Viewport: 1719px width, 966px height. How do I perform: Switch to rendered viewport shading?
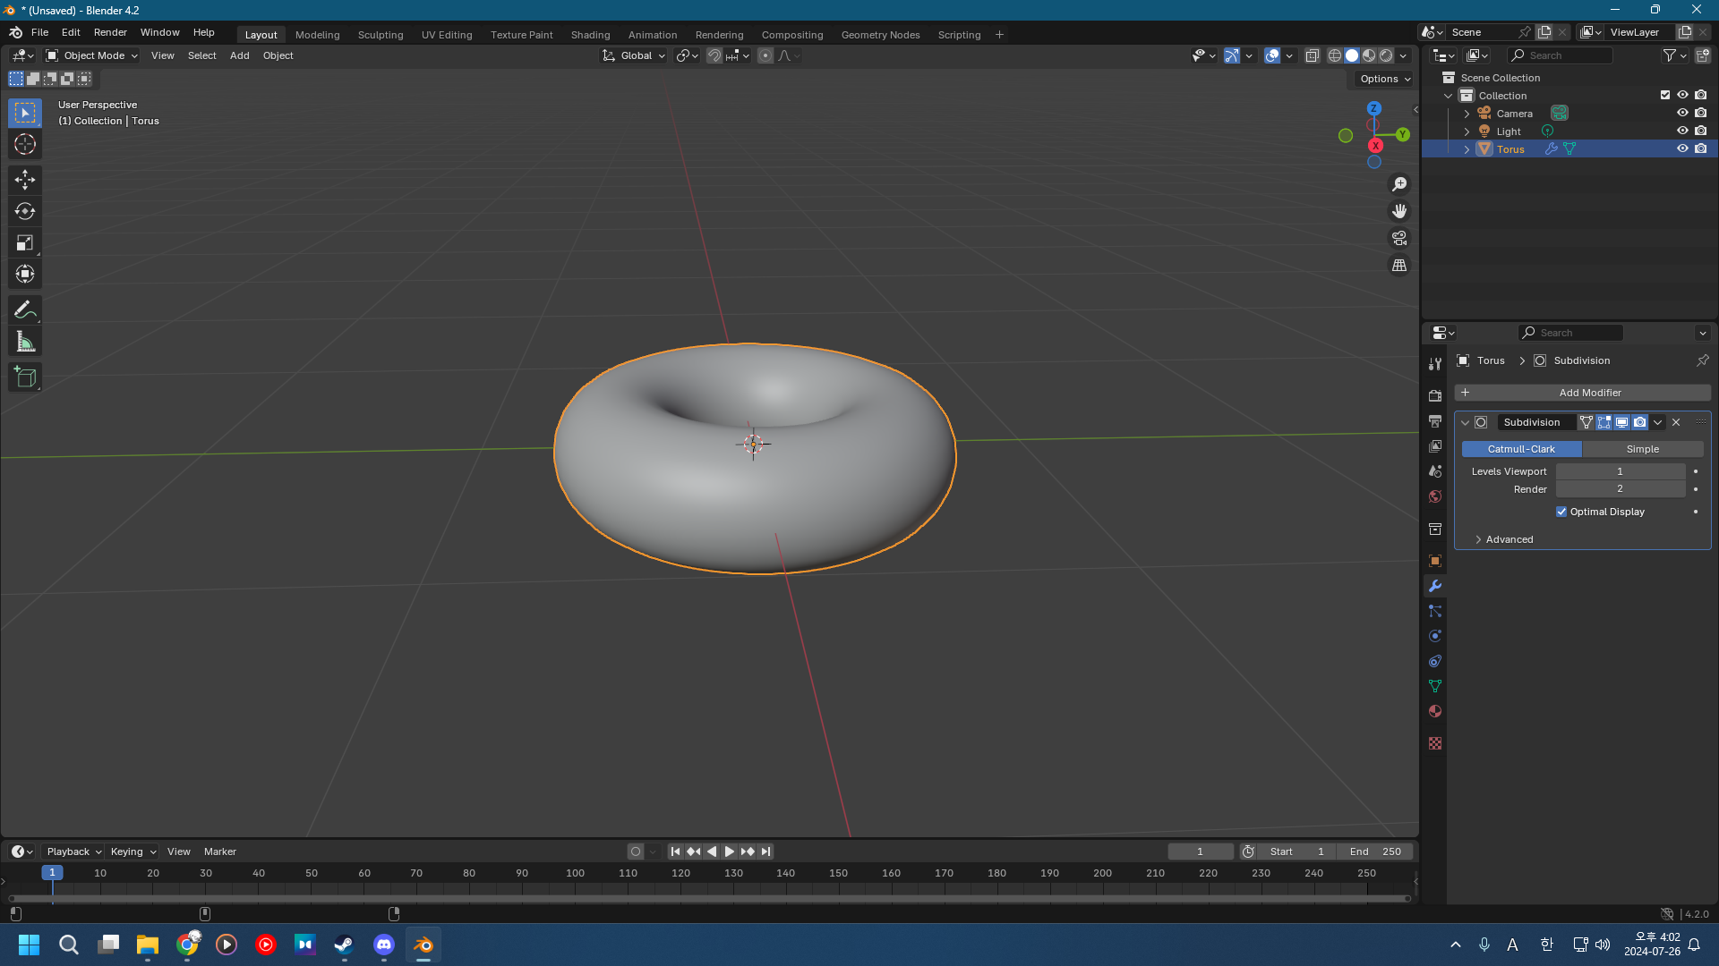click(1386, 55)
